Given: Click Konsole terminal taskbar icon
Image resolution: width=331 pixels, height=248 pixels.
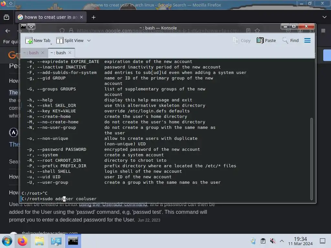Looking at the screenshot, I should (x=73, y=241).
